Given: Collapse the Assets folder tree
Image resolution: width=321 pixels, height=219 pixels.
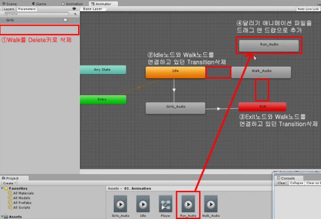Looking at the screenshot, I should pyautogui.click(x=2, y=217).
